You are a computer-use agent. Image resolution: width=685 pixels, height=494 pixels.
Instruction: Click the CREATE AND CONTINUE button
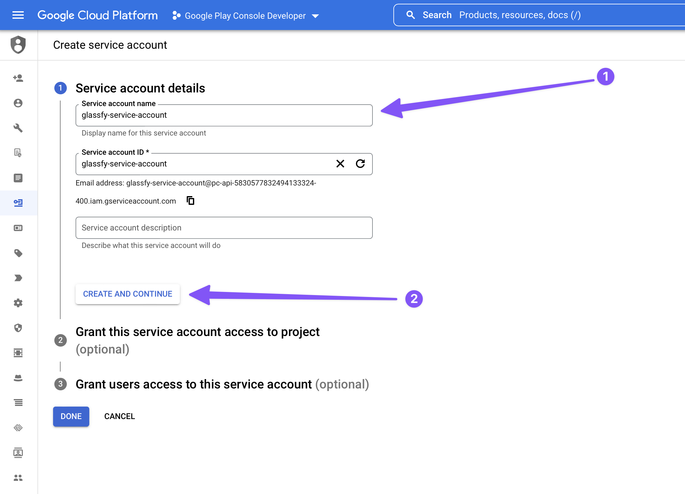[127, 294]
